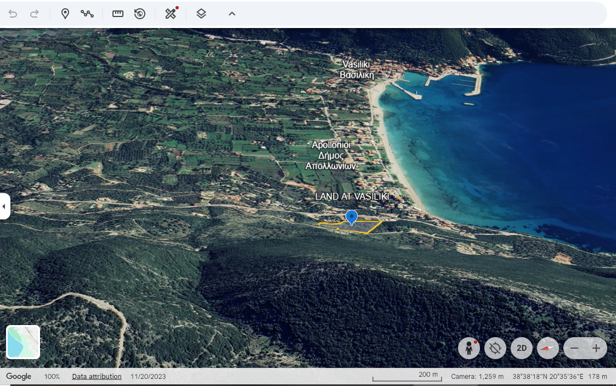This screenshot has width=616, height=386.
Task: Open the map style thumbnail preview
Action: (x=23, y=342)
